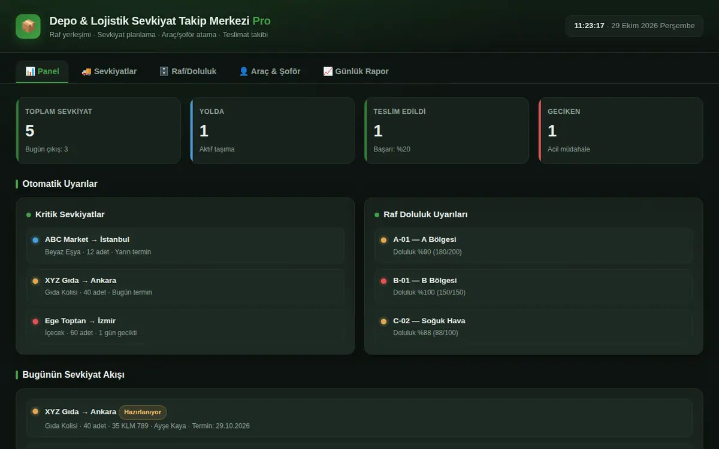Click the "Raf Doluluk Uyarıları" panel title
Image resolution: width=719 pixels, height=449 pixels.
click(425, 214)
